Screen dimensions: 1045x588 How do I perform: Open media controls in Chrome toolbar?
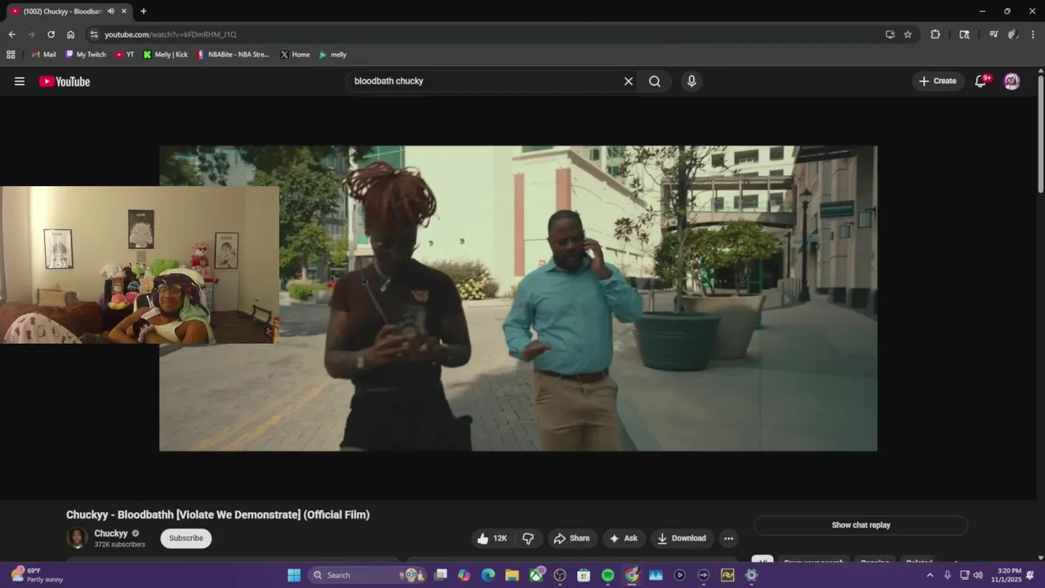tap(994, 34)
